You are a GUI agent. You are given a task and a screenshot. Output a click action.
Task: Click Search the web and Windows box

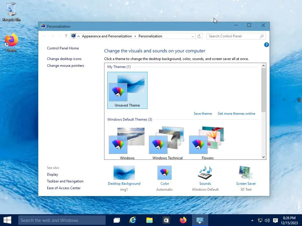[62, 220]
